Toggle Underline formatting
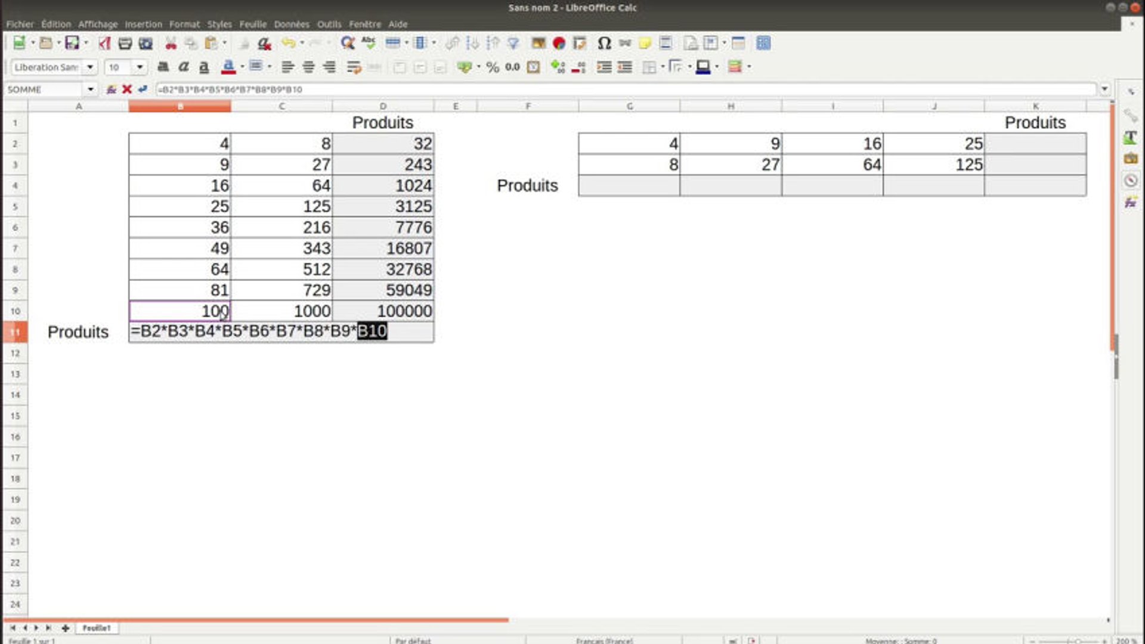 [x=204, y=67]
